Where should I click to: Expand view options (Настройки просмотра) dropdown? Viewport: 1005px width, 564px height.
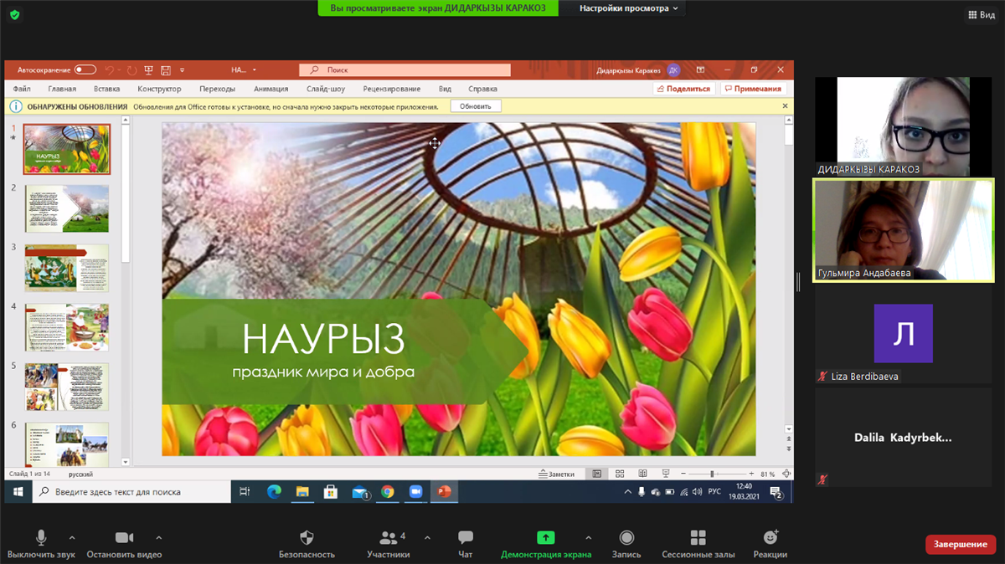tap(628, 8)
